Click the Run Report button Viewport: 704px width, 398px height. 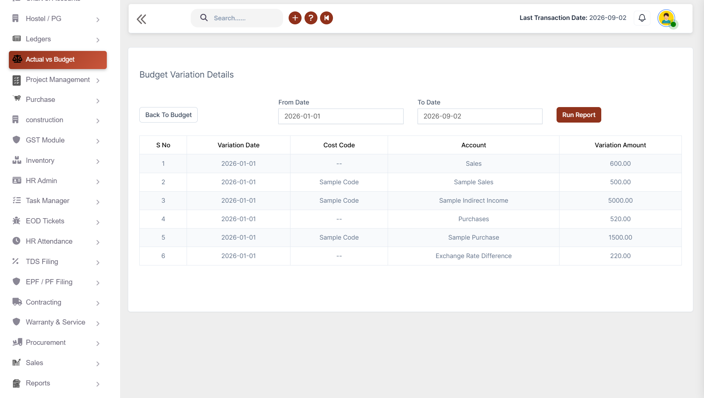(579, 115)
